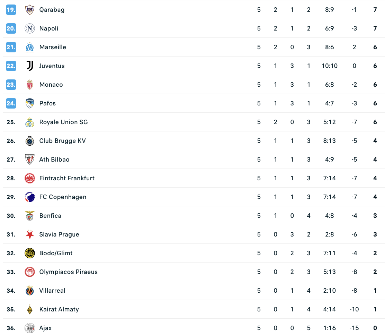Select the Villarreal team name
This screenshot has height=335, width=385.
tap(52, 291)
